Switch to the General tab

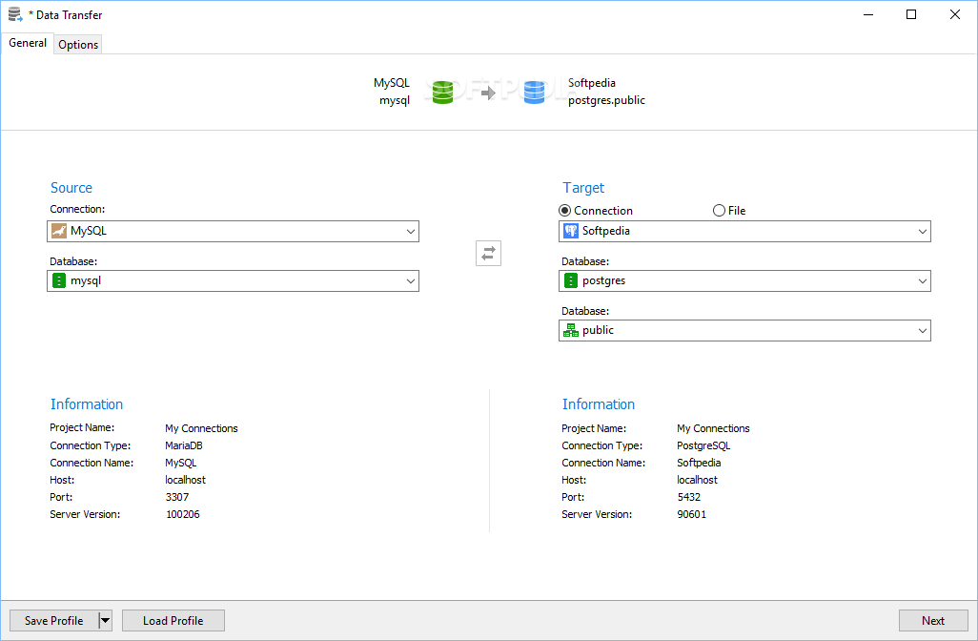click(x=28, y=43)
